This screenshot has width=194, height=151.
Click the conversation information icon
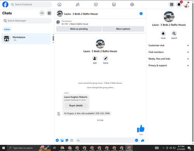point(141,14)
